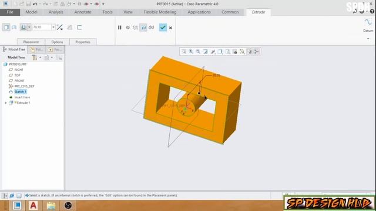Open the depth type dropdown arrow
The height and width of the screenshot is (211, 376).
[29, 28]
